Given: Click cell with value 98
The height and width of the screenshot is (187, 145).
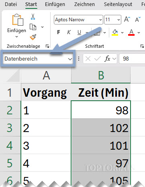Looking at the screenshot, I should point(101,110).
